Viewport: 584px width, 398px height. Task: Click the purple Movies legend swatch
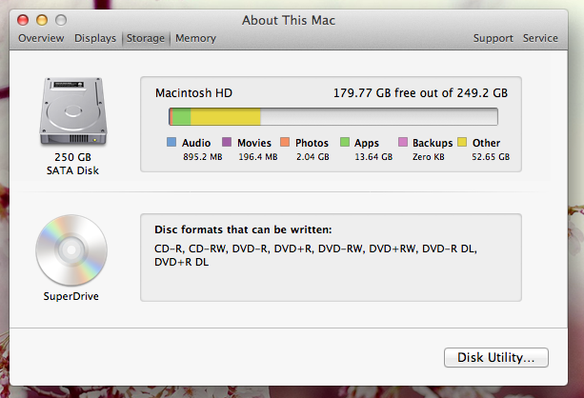(227, 142)
